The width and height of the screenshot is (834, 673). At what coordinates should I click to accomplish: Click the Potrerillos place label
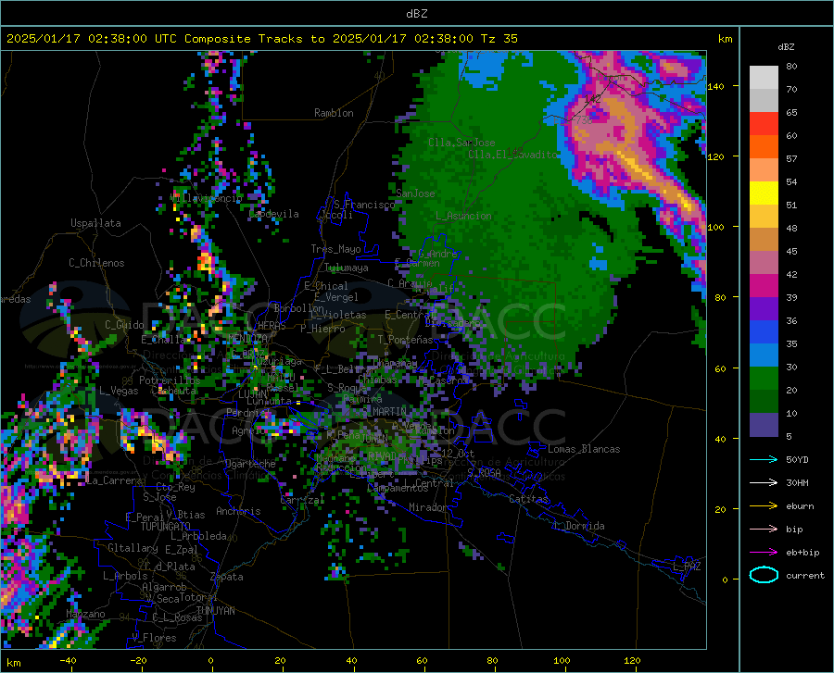point(170,380)
